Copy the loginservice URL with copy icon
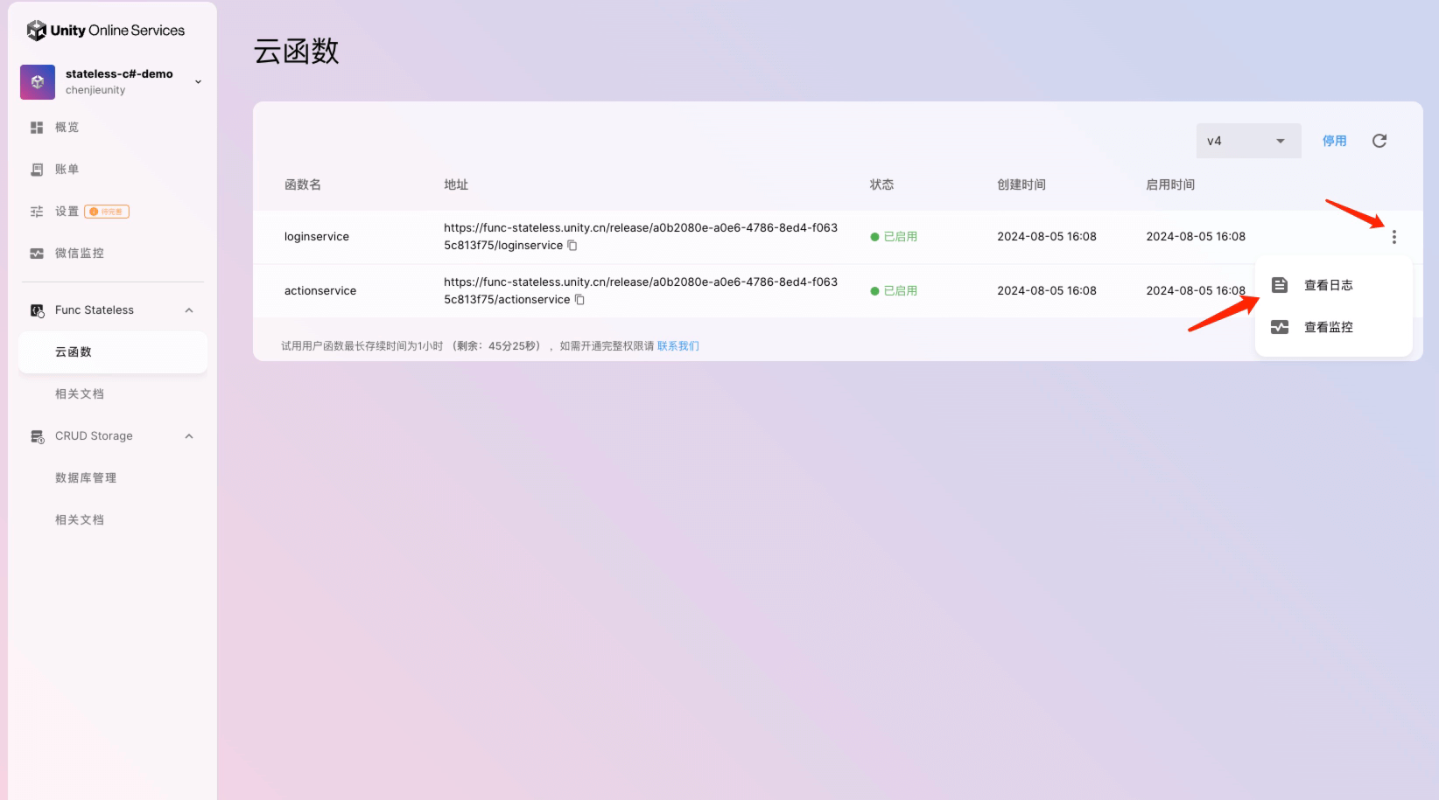The width and height of the screenshot is (1439, 800). tap(572, 246)
